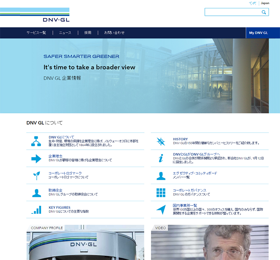Open the お問い合わせ menu item
The height and width of the screenshot is (260, 280).
pos(114,33)
